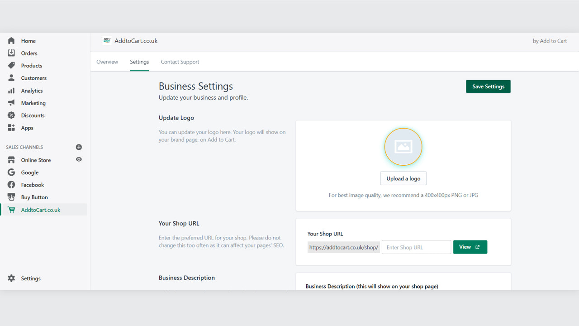Select the Apps icon in sidebar

click(11, 128)
